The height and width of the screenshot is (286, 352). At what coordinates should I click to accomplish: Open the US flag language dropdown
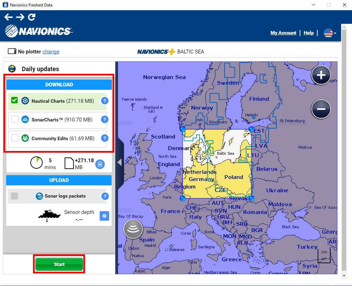tap(330, 33)
